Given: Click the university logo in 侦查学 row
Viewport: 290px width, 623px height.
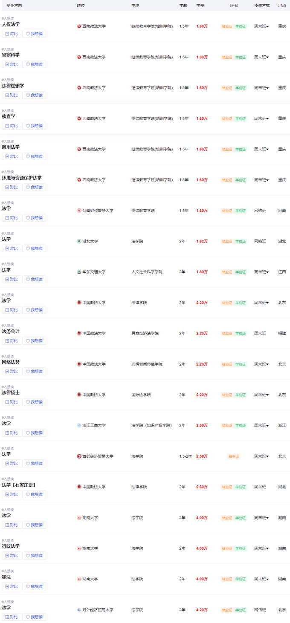Looking at the screenshot, I should point(79,118).
